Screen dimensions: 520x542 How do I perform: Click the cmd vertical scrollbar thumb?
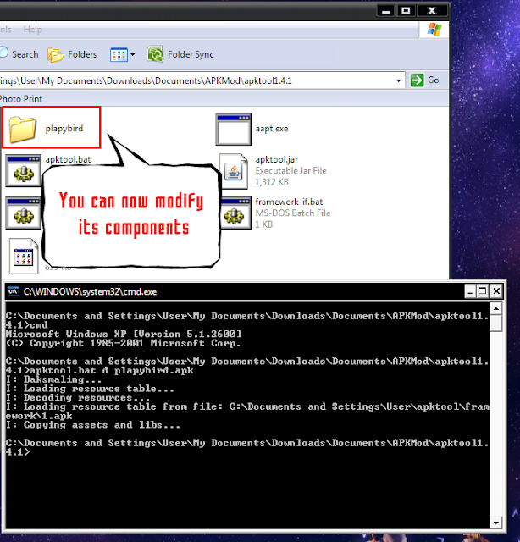click(x=496, y=323)
